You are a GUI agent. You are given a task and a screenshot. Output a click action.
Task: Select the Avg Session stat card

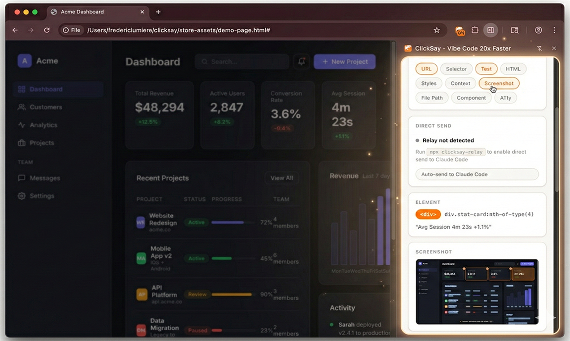tap(349, 115)
